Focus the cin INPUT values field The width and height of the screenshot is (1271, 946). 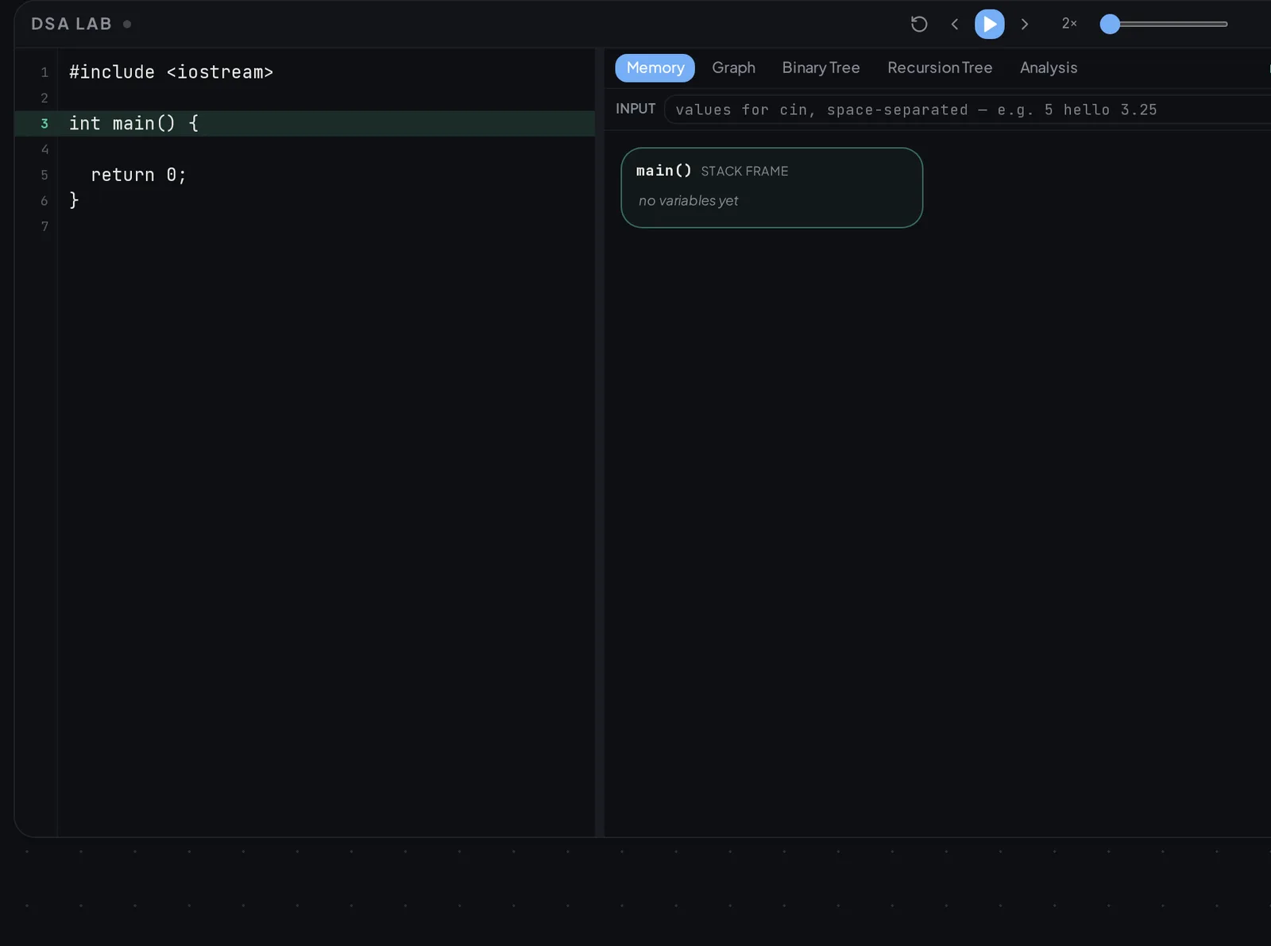coord(968,110)
